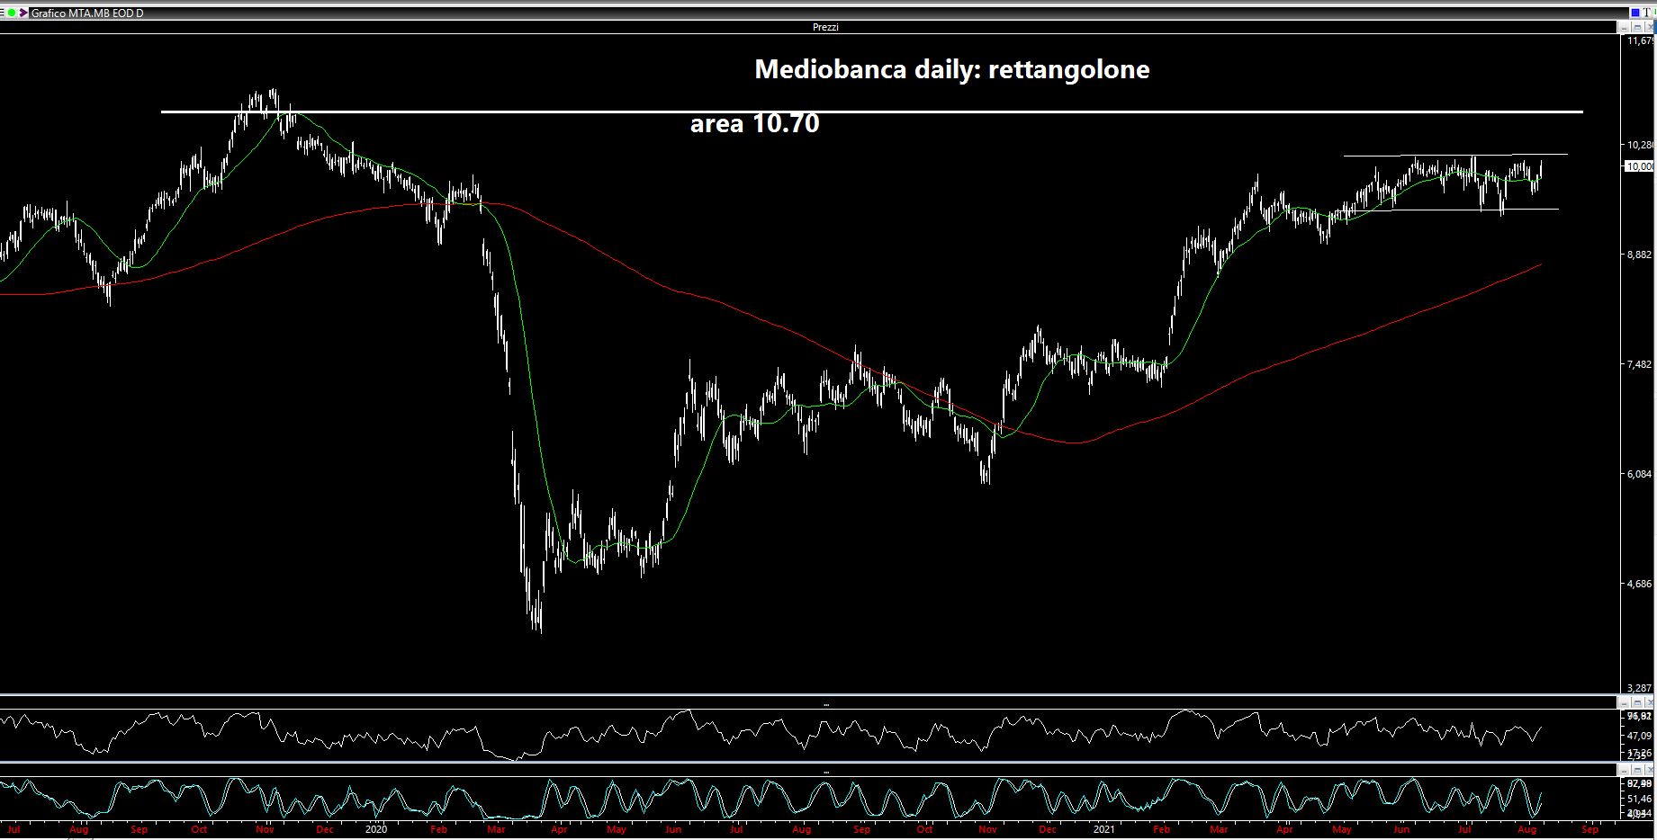Click the first Jul label on time axis
Screen dimensions: 1657x840
[x=13, y=828]
